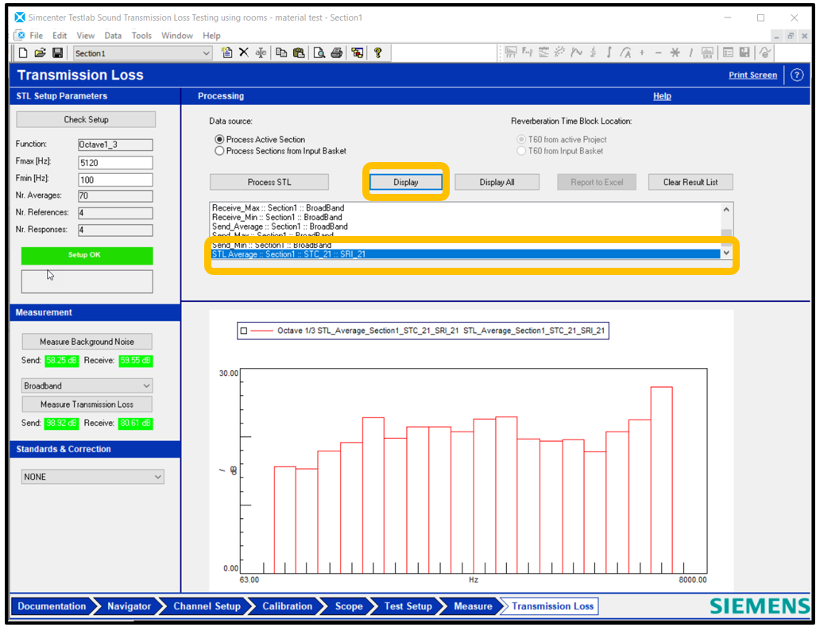Click the A-weighting curve toolbar icon

pos(625,52)
